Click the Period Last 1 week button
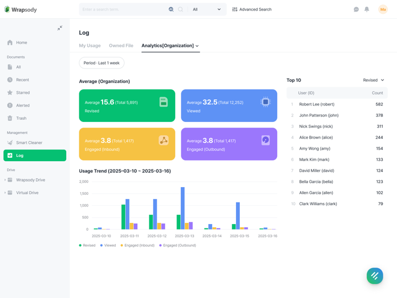This screenshot has height=298, width=397. (101, 63)
